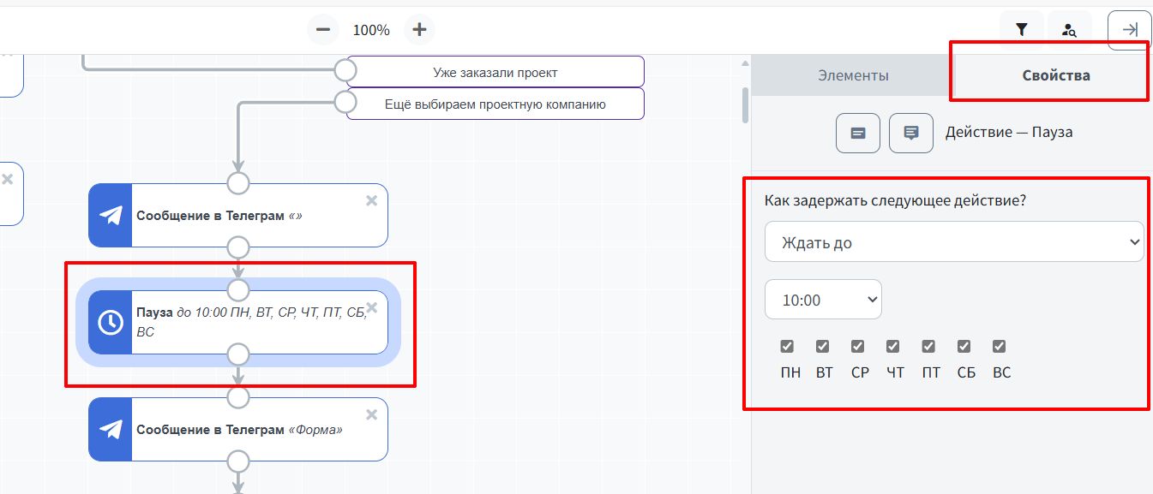Select Ещё выбираем проектную компанию option

(495, 104)
